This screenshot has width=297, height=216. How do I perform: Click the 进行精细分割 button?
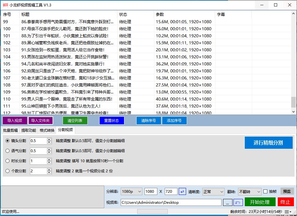click(x=269, y=143)
